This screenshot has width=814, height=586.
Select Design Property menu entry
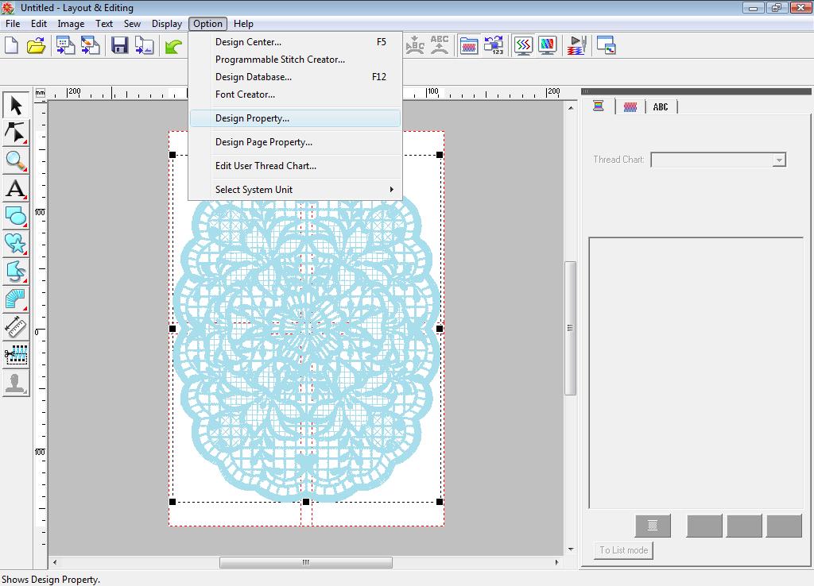click(296, 118)
